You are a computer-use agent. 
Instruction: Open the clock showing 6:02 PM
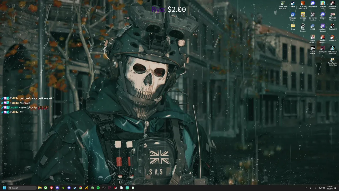pos(330,188)
